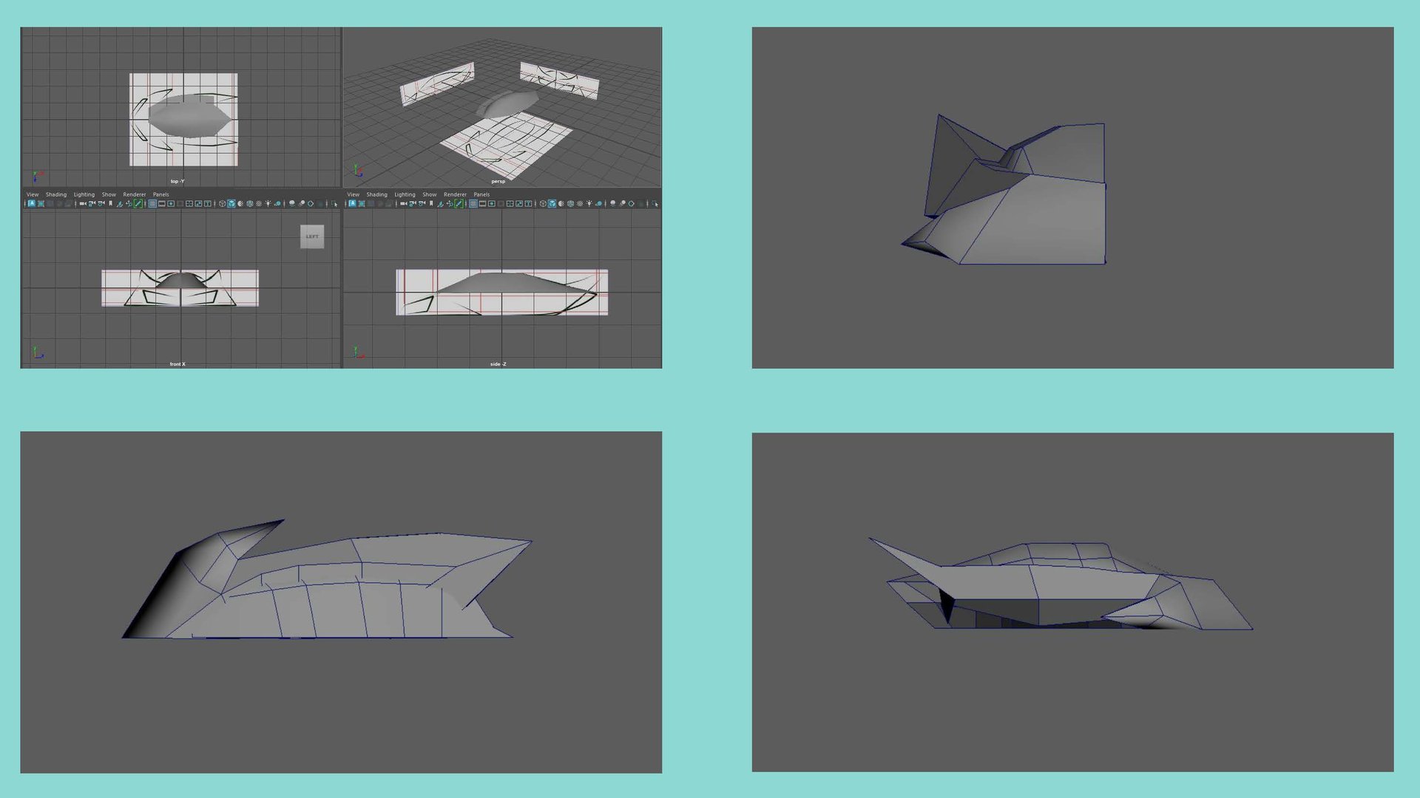Open Shading menu in side view panel
This screenshot has height=798, width=1420.
coord(377,194)
